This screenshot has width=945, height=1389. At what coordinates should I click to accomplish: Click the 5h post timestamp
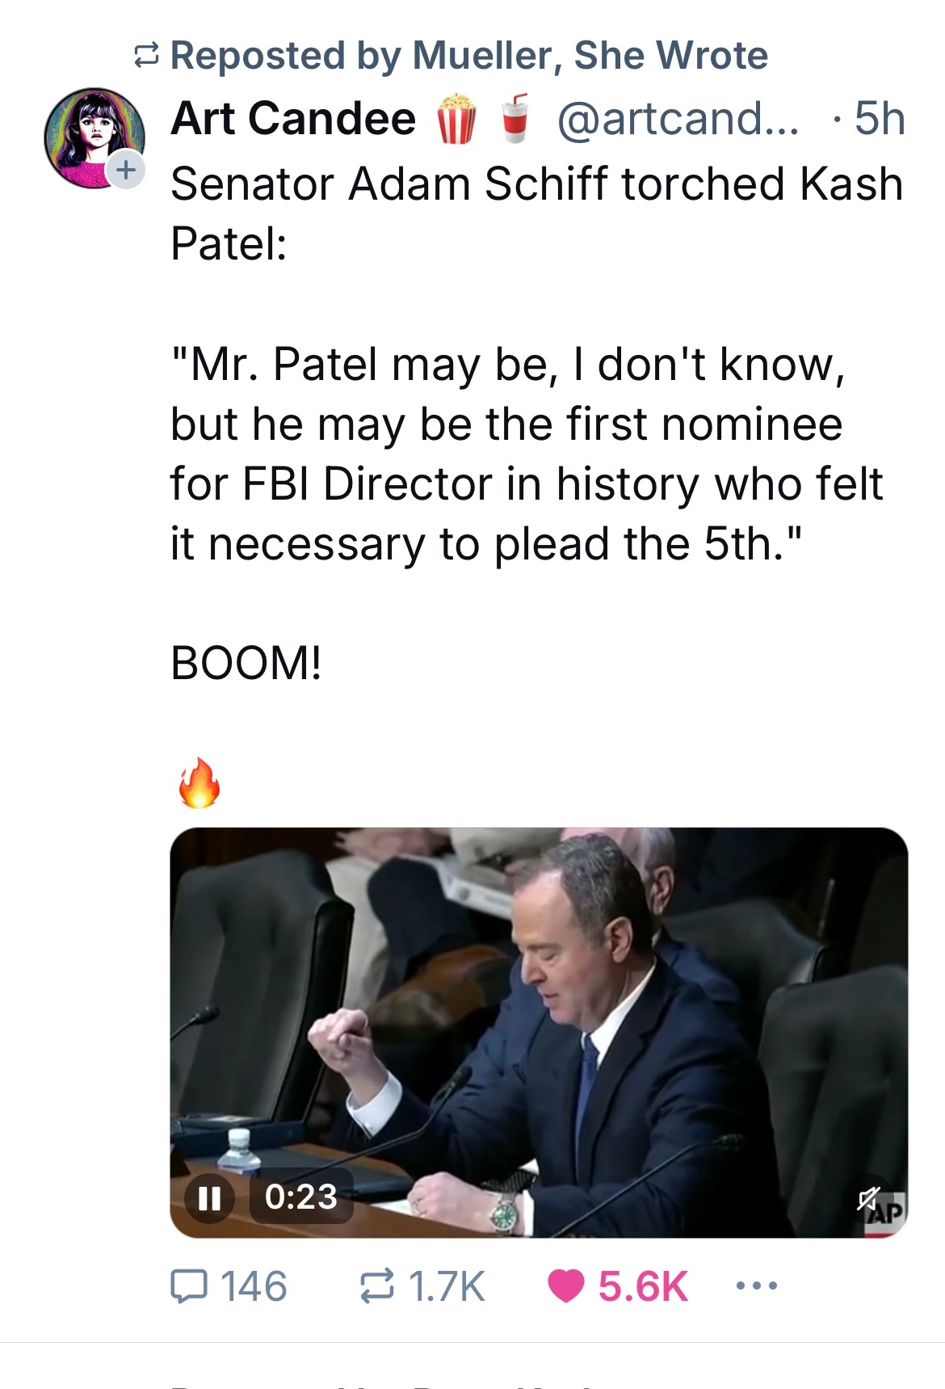point(879,119)
